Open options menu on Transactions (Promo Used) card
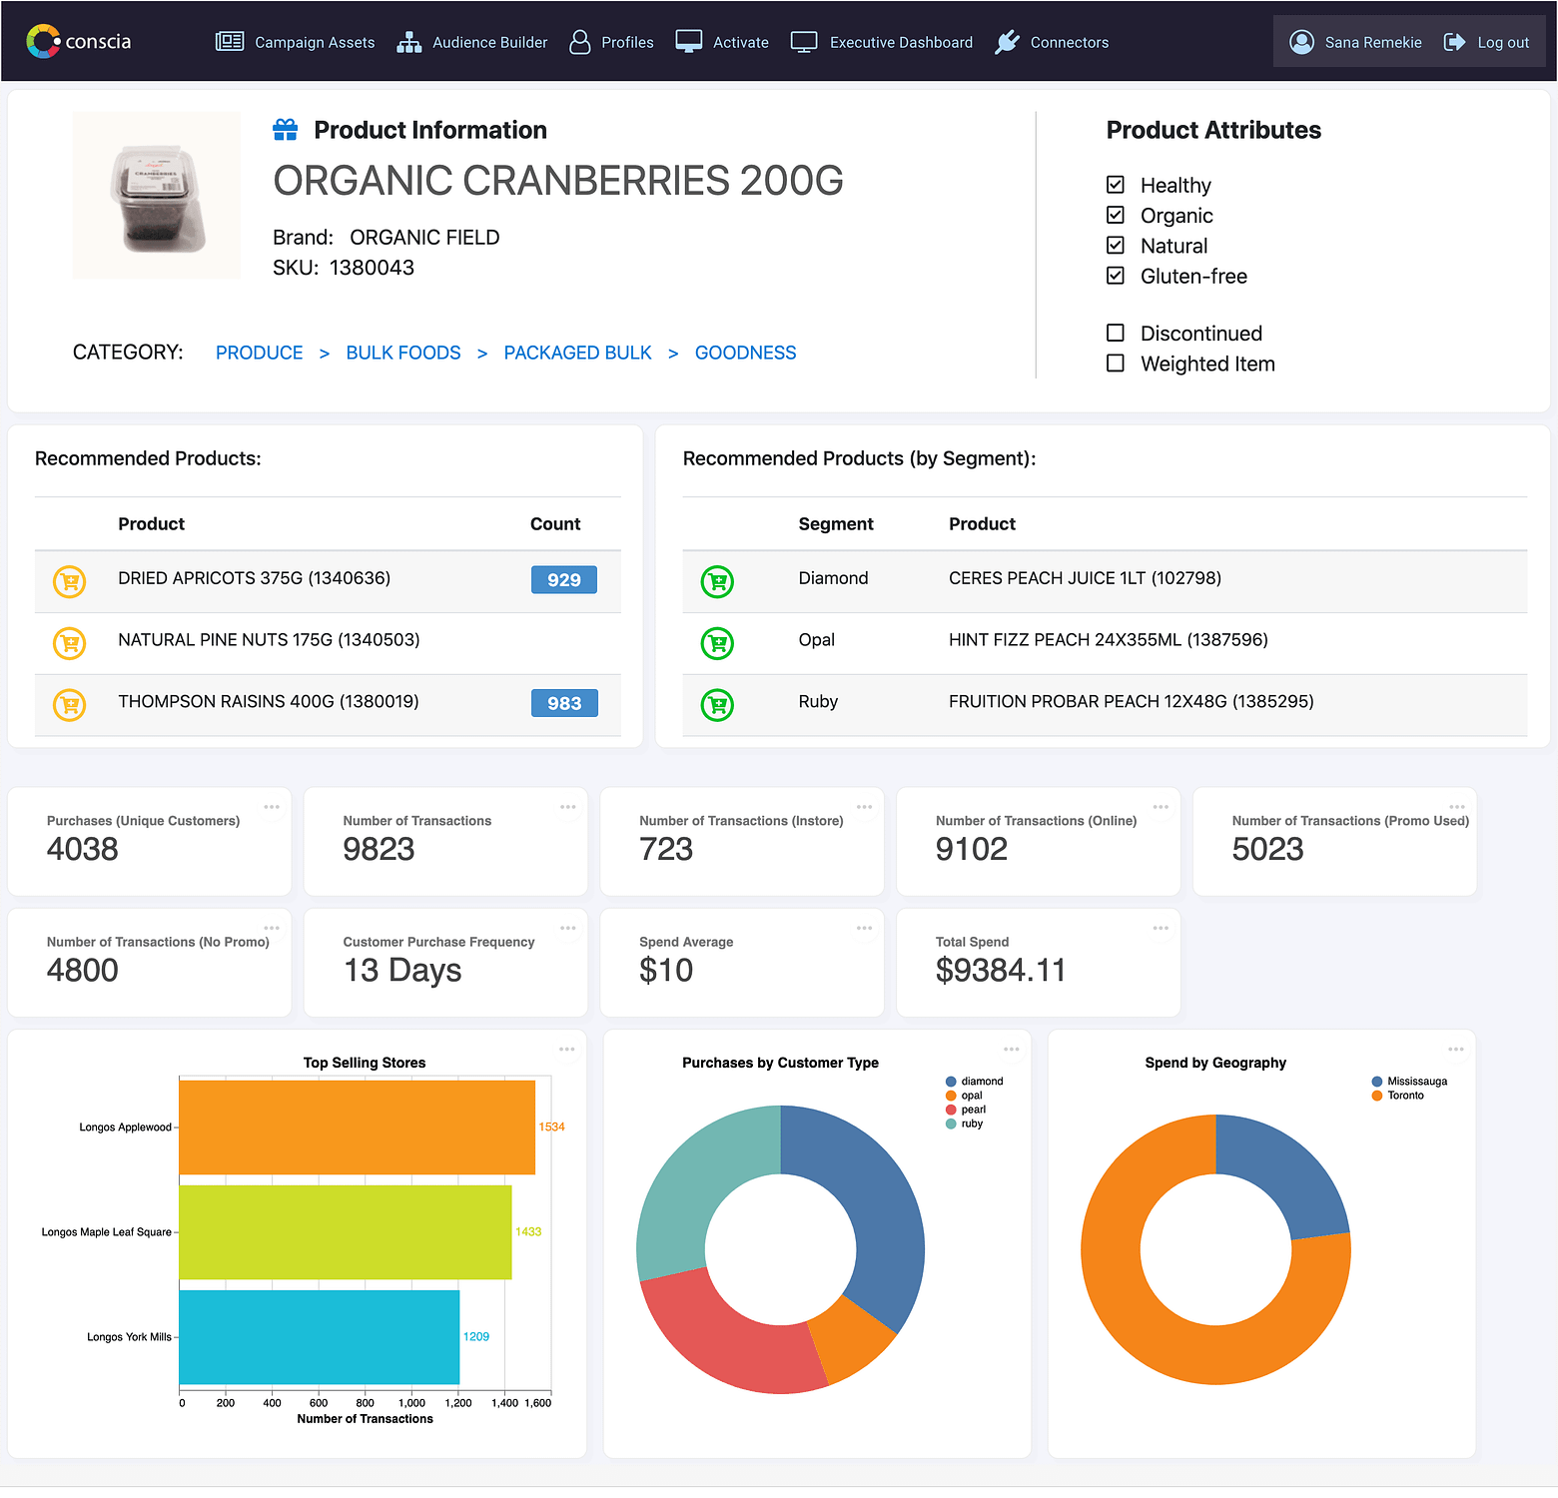1558x1498 pixels. click(x=1457, y=807)
